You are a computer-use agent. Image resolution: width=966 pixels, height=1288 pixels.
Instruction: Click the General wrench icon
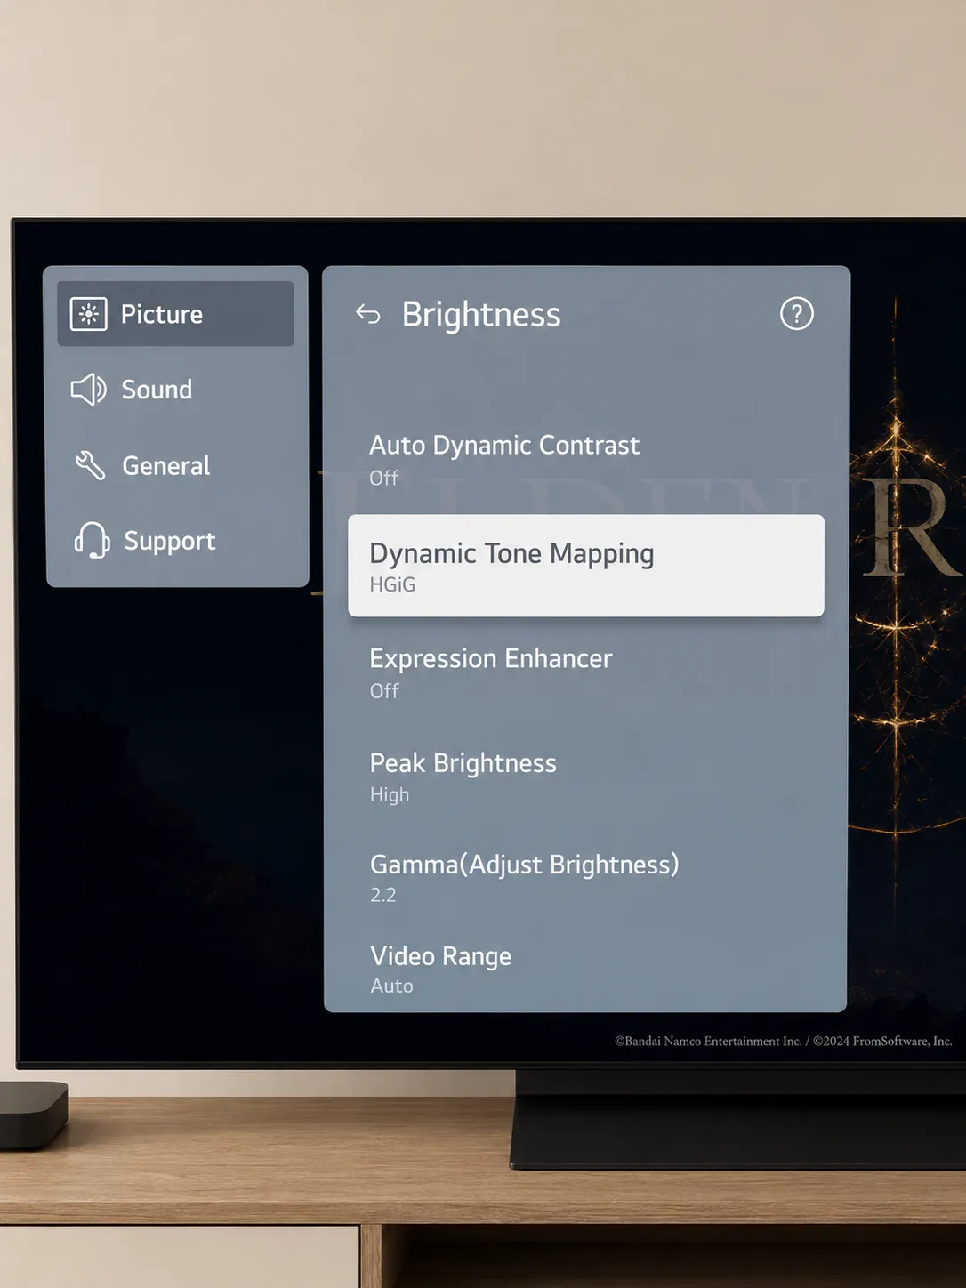90,465
